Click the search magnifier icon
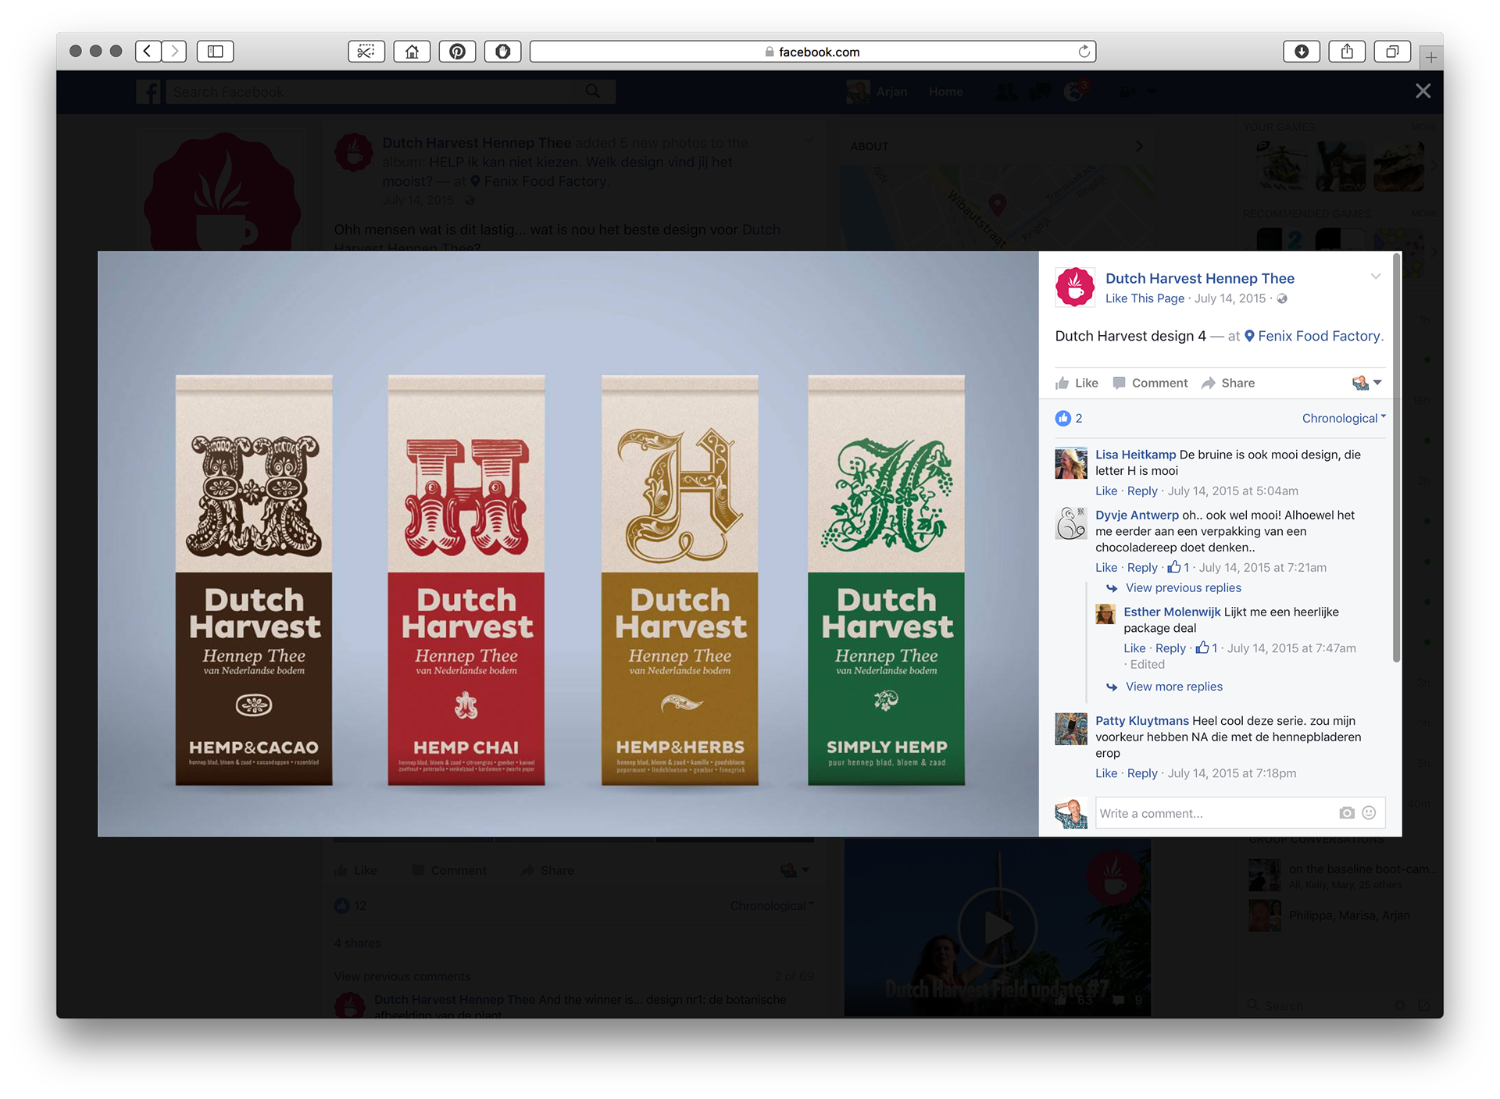The image size is (1500, 1099). (x=593, y=91)
